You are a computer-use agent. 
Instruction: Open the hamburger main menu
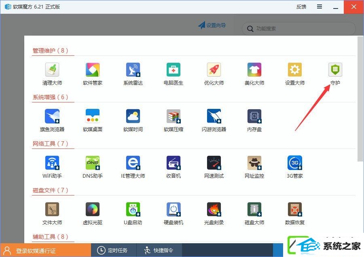320,7
